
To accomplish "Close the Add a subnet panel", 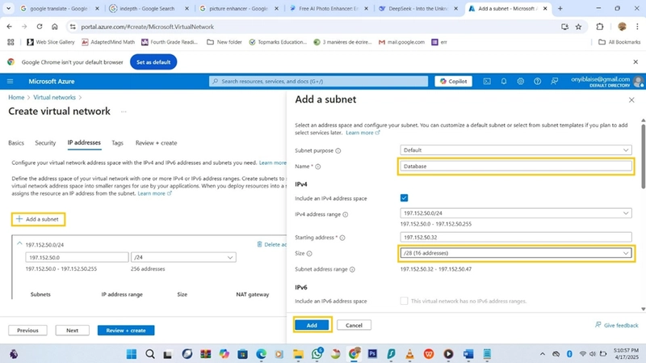I will 631,99.
